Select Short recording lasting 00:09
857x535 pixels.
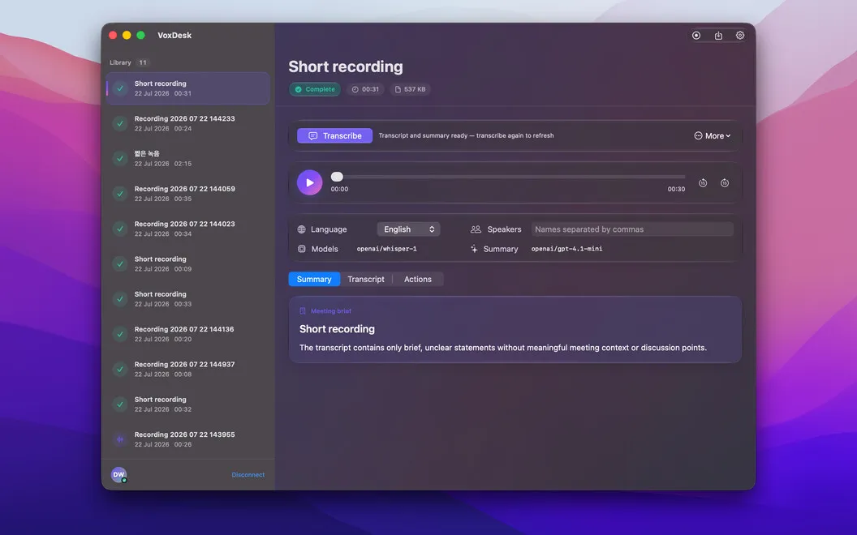(188, 263)
